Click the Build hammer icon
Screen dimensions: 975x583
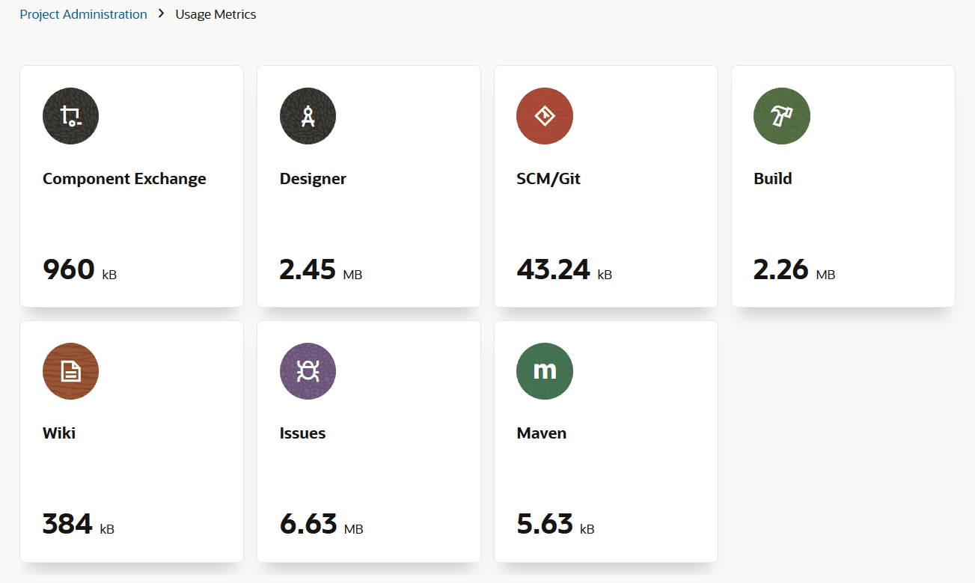click(782, 116)
